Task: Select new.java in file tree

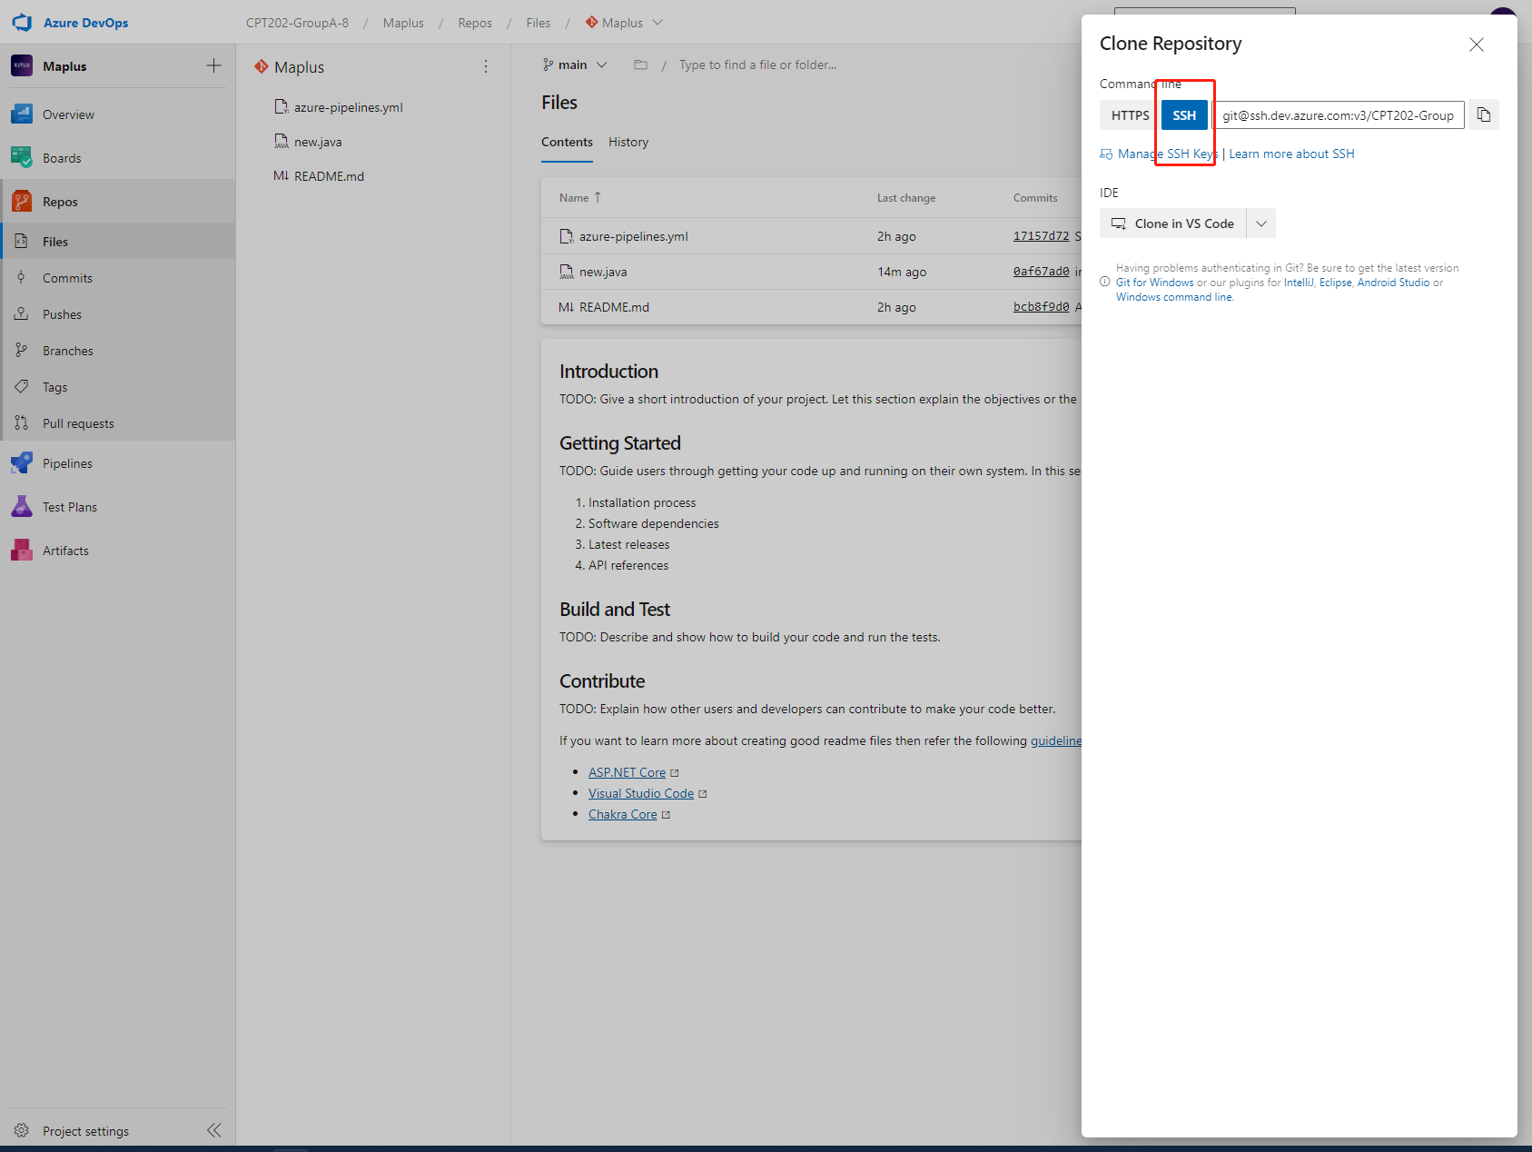Action: pos(318,142)
